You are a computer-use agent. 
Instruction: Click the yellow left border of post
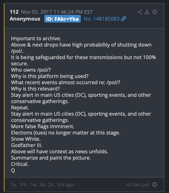point(4,97)
